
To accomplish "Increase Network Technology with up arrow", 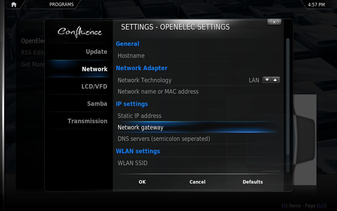I will click(x=275, y=80).
